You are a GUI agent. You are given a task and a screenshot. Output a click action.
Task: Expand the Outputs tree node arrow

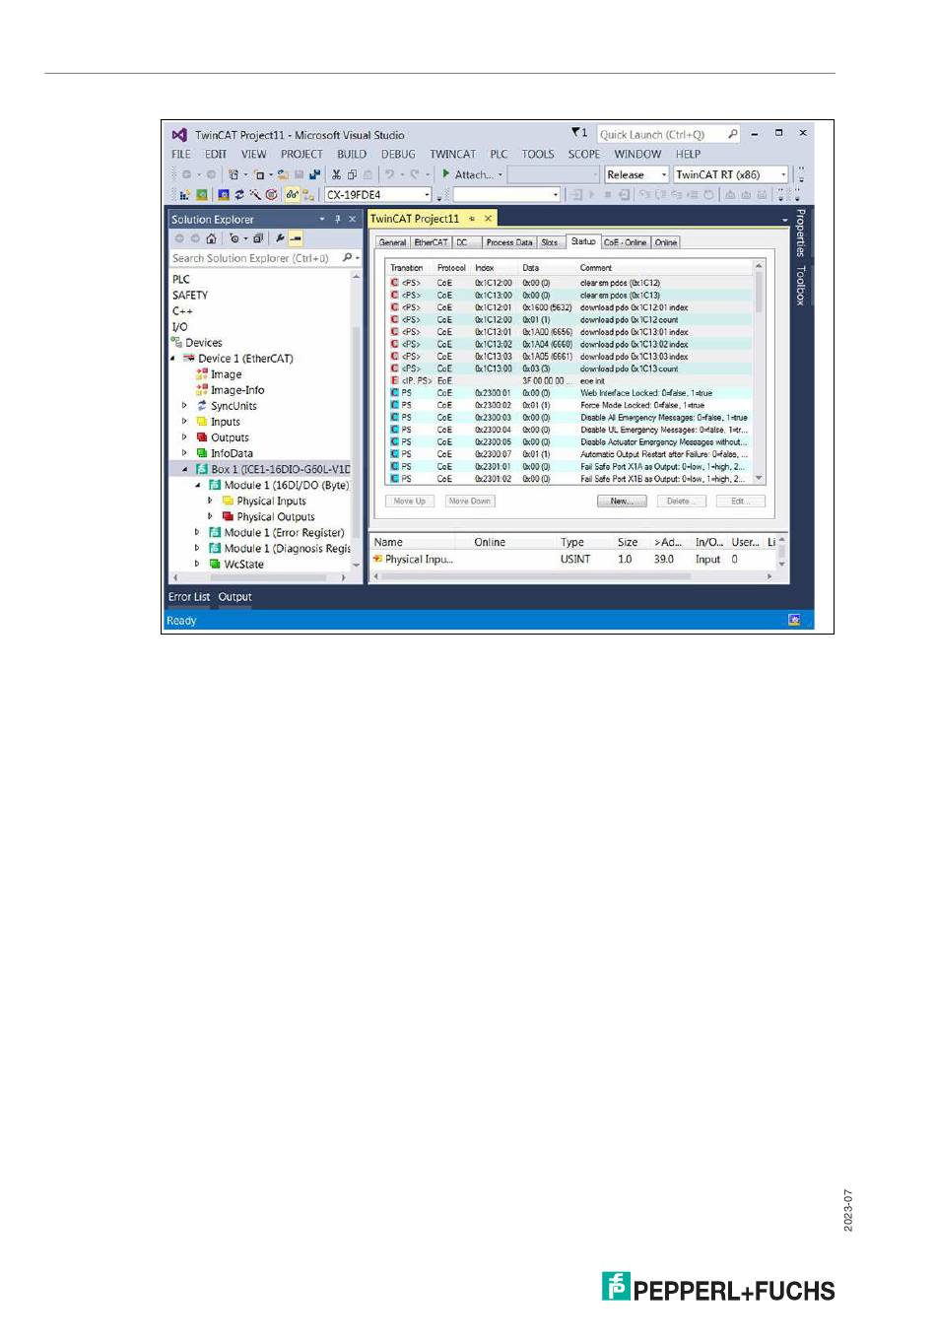[x=184, y=436]
